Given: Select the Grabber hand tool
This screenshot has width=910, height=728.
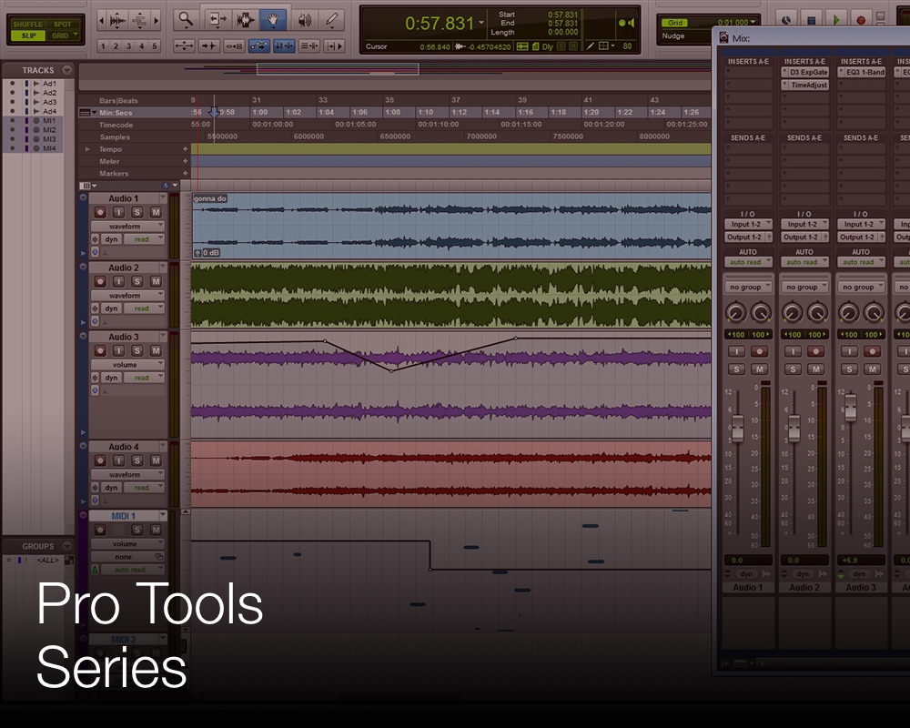Looking at the screenshot, I should point(272,20).
